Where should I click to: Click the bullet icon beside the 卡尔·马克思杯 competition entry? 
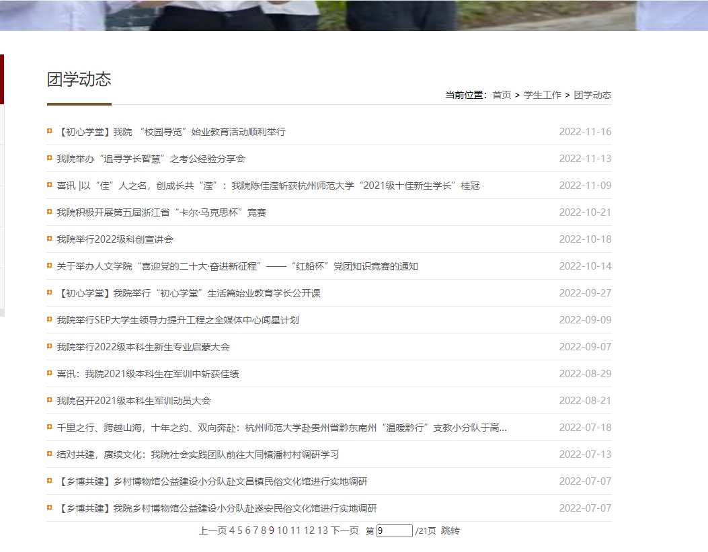pos(48,212)
